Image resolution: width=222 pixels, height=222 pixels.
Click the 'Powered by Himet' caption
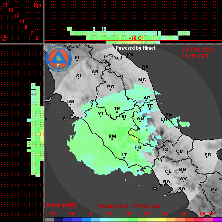(x=135, y=48)
